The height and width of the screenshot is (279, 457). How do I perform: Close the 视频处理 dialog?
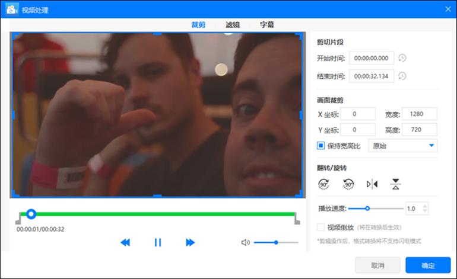pyautogui.click(x=448, y=9)
